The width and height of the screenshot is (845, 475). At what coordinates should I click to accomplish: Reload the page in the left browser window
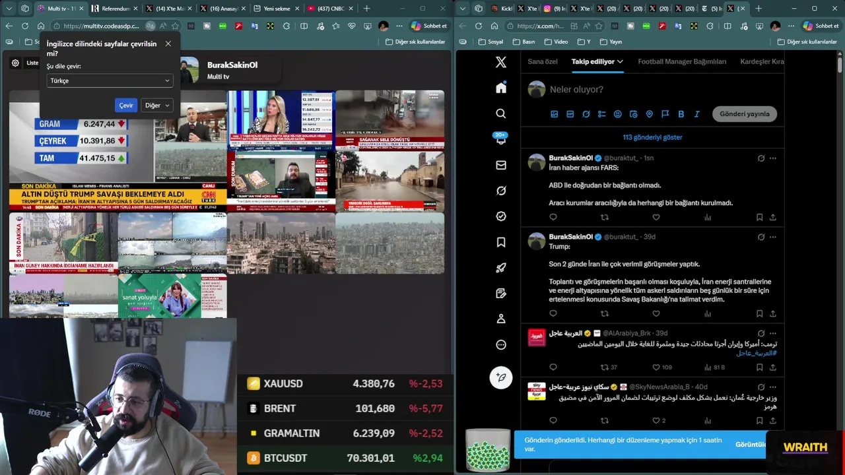[x=24, y=26]
